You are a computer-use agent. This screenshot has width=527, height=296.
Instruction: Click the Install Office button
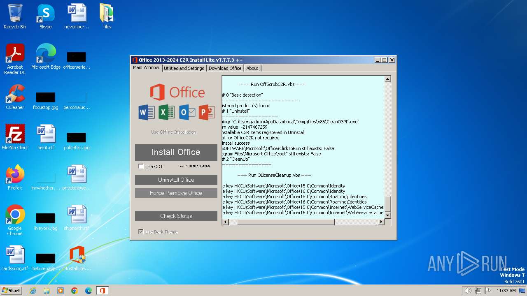coord(176,152)
